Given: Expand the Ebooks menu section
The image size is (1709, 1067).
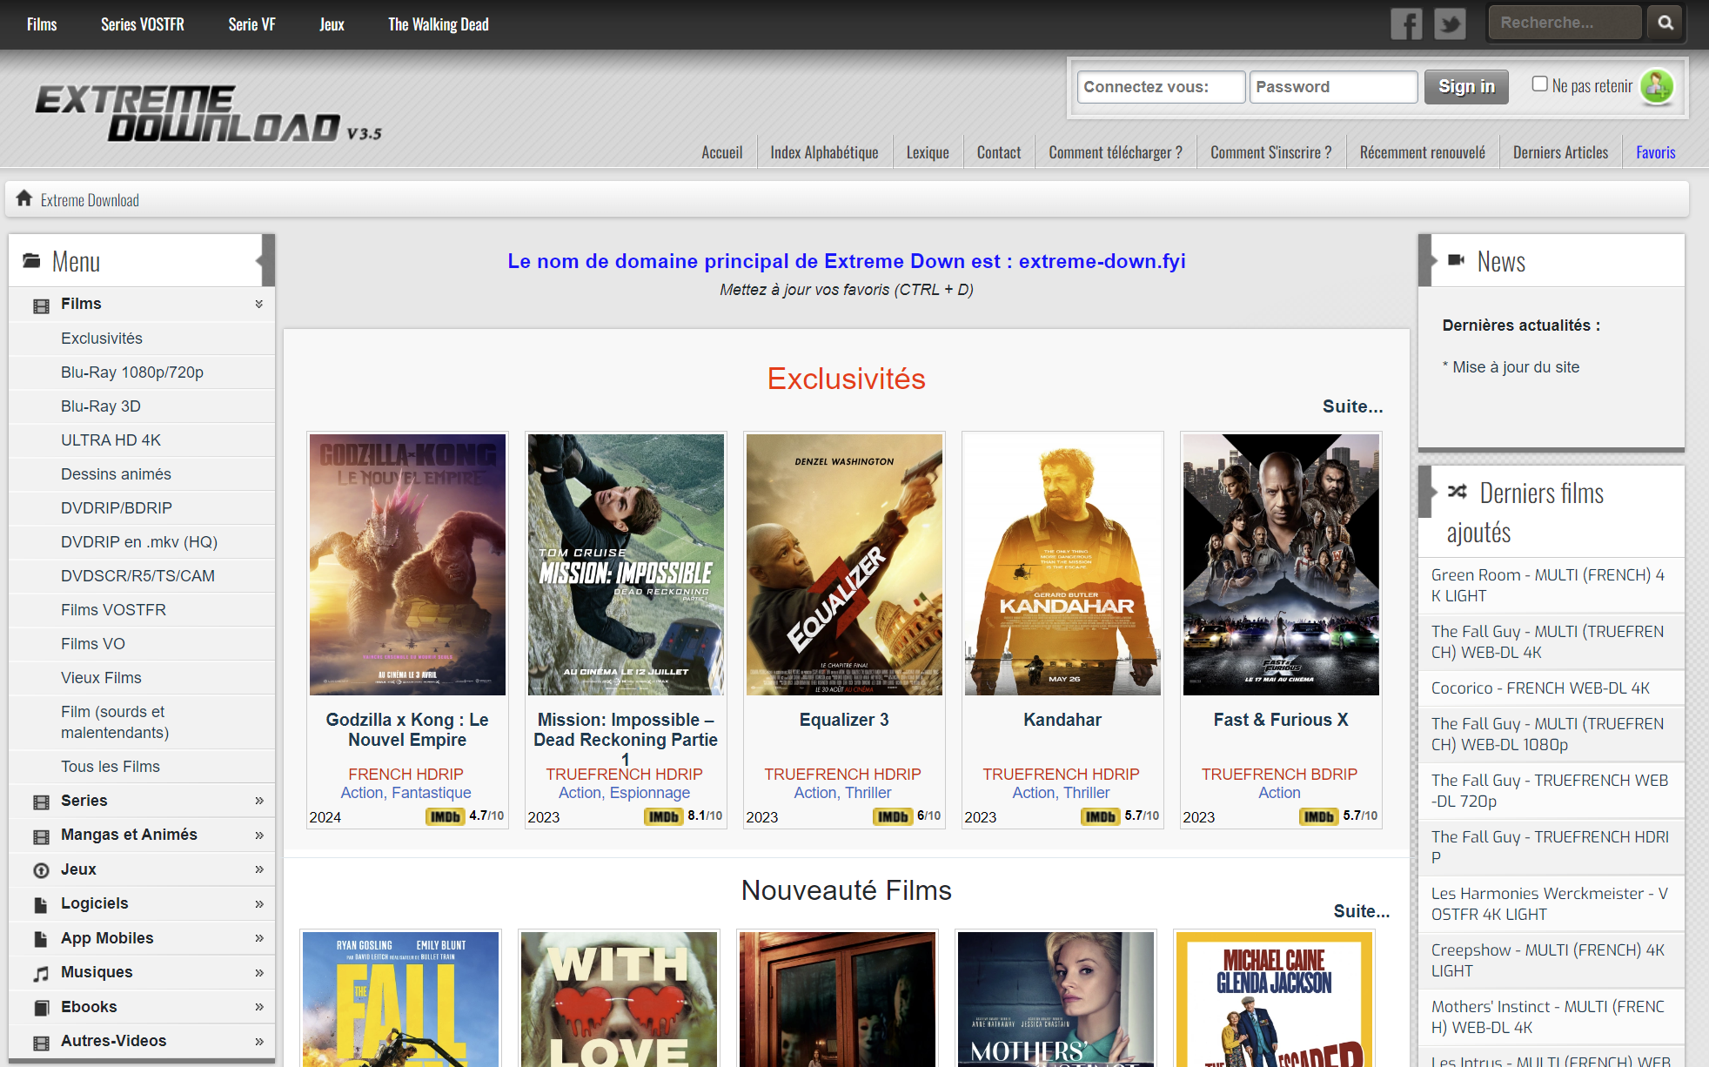Looking at the screenshot, I should pyautogui.click(x=258, y=1007).
